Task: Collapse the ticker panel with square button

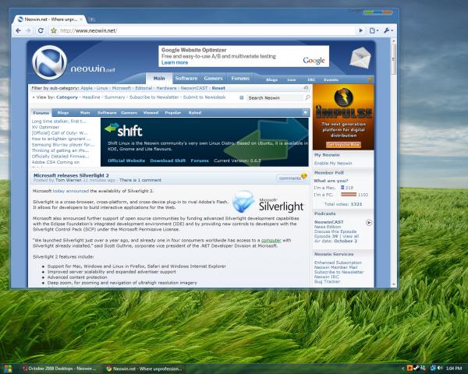Action: 305,112
